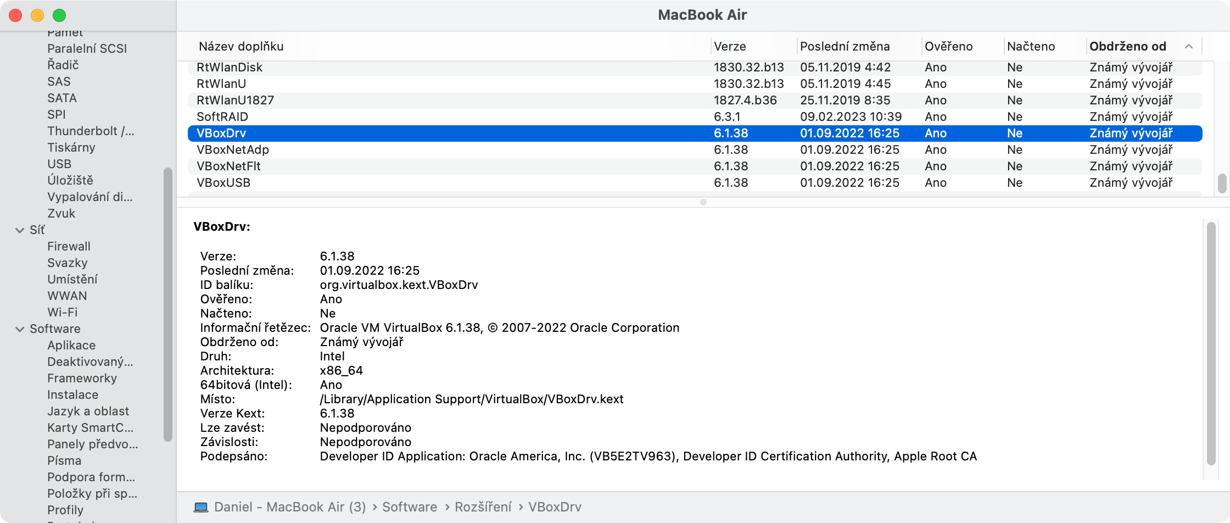Open Řadič in the sidebar

point(63,65)
